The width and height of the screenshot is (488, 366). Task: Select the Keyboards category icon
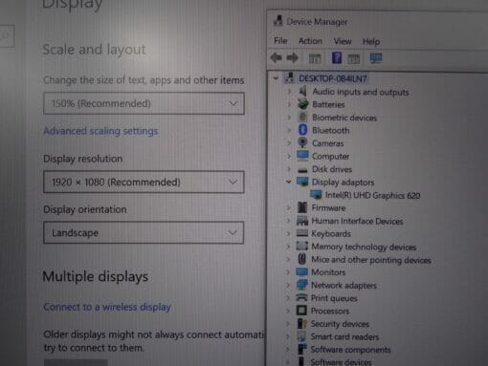[x=302, y=233]
